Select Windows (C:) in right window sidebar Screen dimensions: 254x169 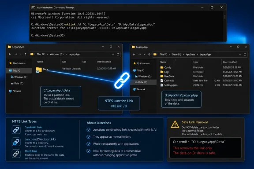(x=143, y=77)
